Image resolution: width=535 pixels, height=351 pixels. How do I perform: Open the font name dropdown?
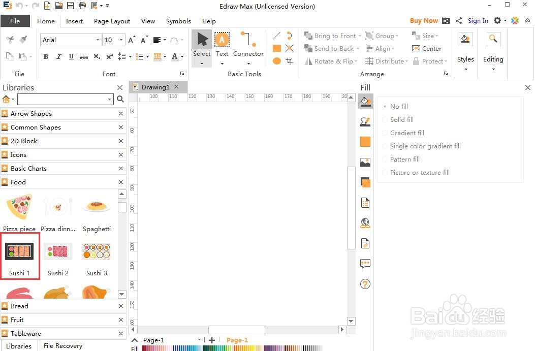tap(98, 40)
